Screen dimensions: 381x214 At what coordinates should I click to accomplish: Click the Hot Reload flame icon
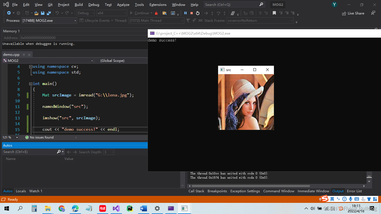tap(156, 13)
